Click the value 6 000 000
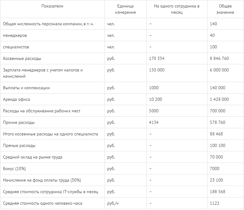 coord(219,70)
